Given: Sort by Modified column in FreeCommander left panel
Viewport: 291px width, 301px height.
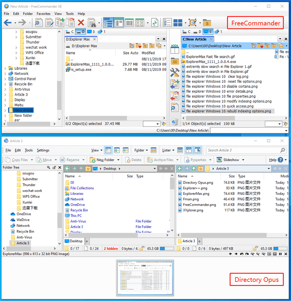Looking at the screenshot, I should (148, 53).
